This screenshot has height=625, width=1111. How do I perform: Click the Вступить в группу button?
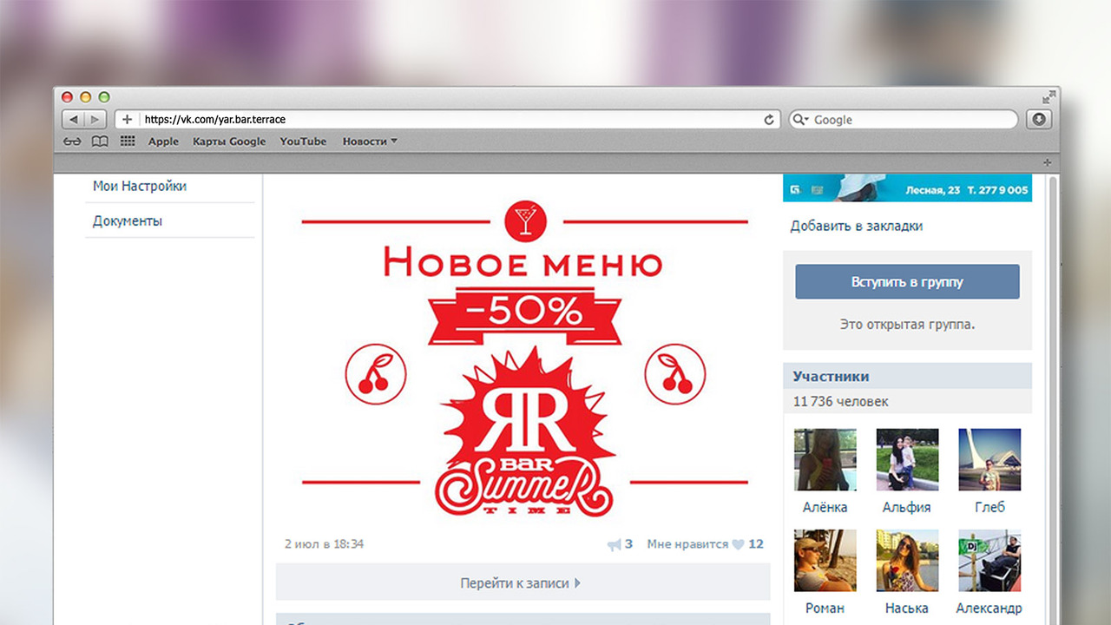coord(907,282)
